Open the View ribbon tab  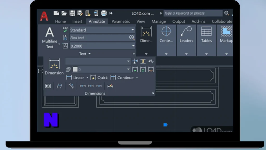coord(141,21)
